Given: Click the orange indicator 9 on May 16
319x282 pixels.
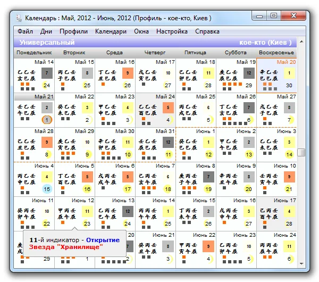Looking at the screenshot, I should pyautogui.click(x=128, y=73).
